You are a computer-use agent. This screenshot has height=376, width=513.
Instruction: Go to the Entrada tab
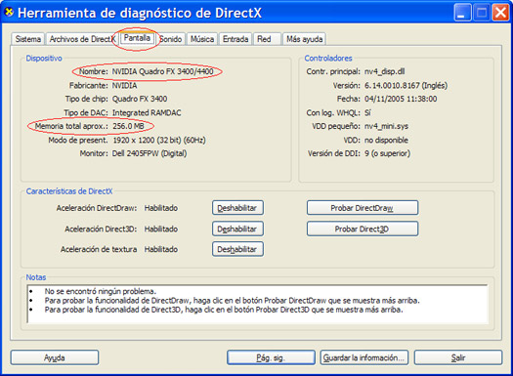[235, 39]
